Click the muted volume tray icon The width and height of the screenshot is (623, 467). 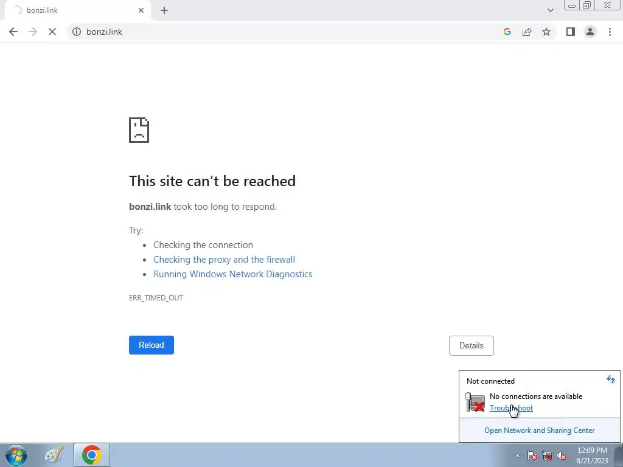[x=562, y=455]
